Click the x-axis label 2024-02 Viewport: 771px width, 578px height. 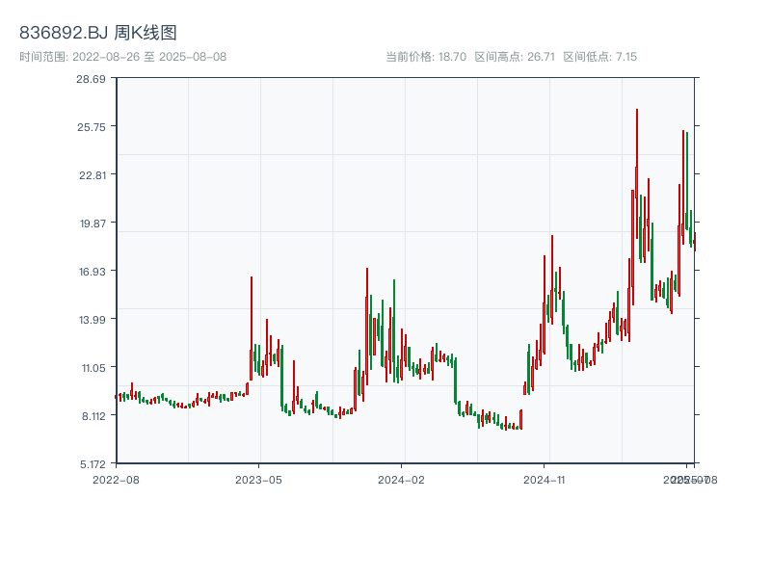click(x=401, y=480)
